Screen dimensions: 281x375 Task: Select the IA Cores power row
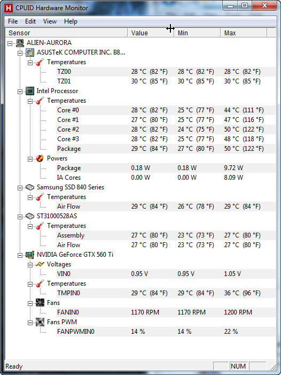coord(166,178)
